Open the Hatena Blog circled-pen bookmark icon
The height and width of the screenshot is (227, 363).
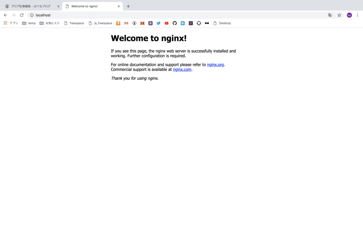134,23
